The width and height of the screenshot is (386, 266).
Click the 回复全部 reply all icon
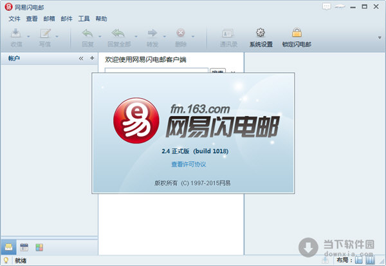click(118, 33)
